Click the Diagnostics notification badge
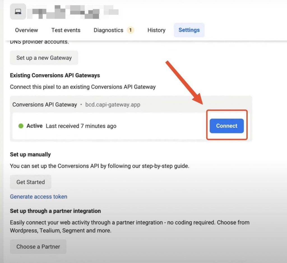287x263 pixels. pos(131,30)
